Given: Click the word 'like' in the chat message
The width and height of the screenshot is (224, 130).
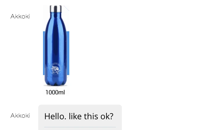Looking at the screenshot, I should [x=75, y=116].
